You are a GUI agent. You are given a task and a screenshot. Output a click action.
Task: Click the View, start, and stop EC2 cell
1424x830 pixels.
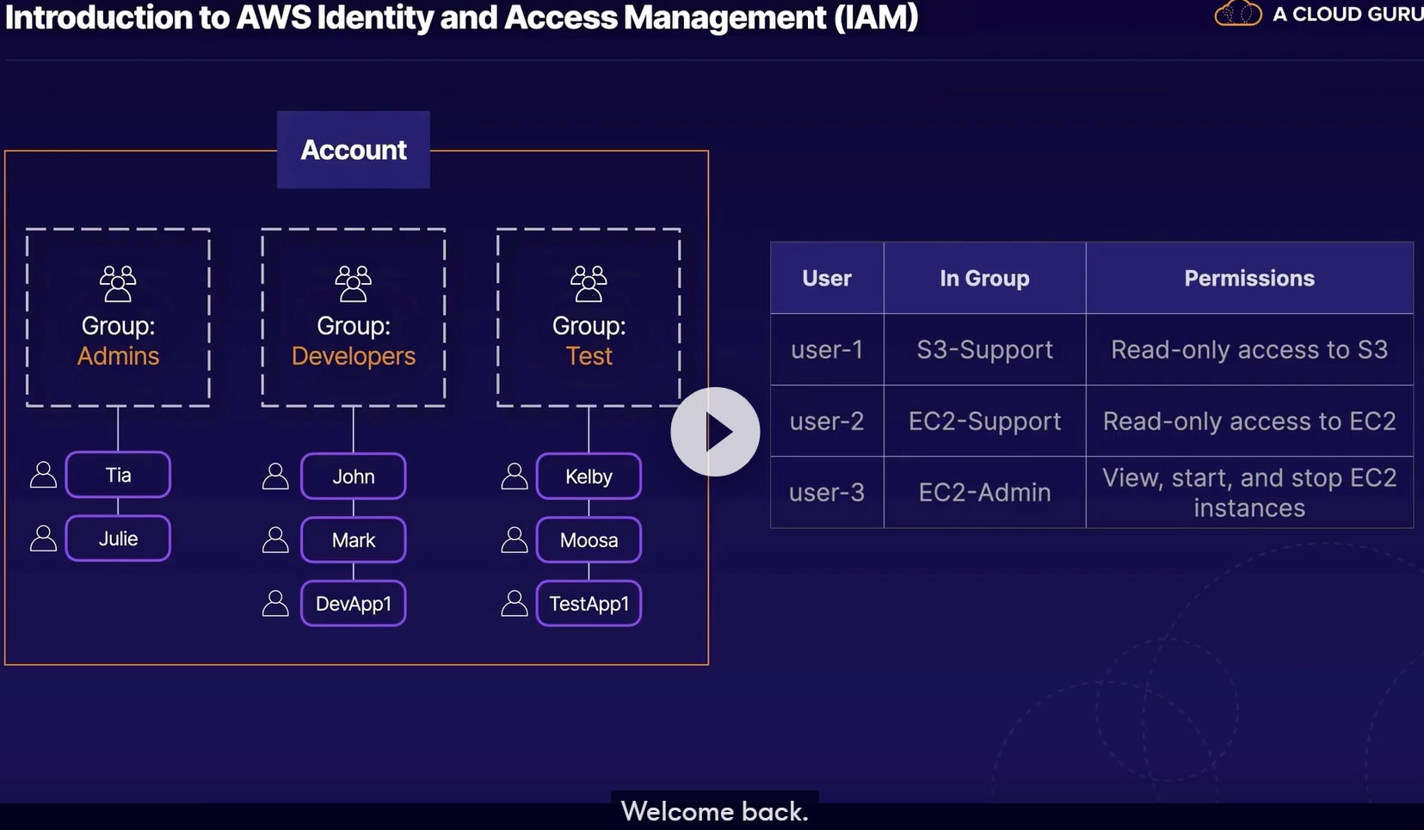click(1249, 492)
